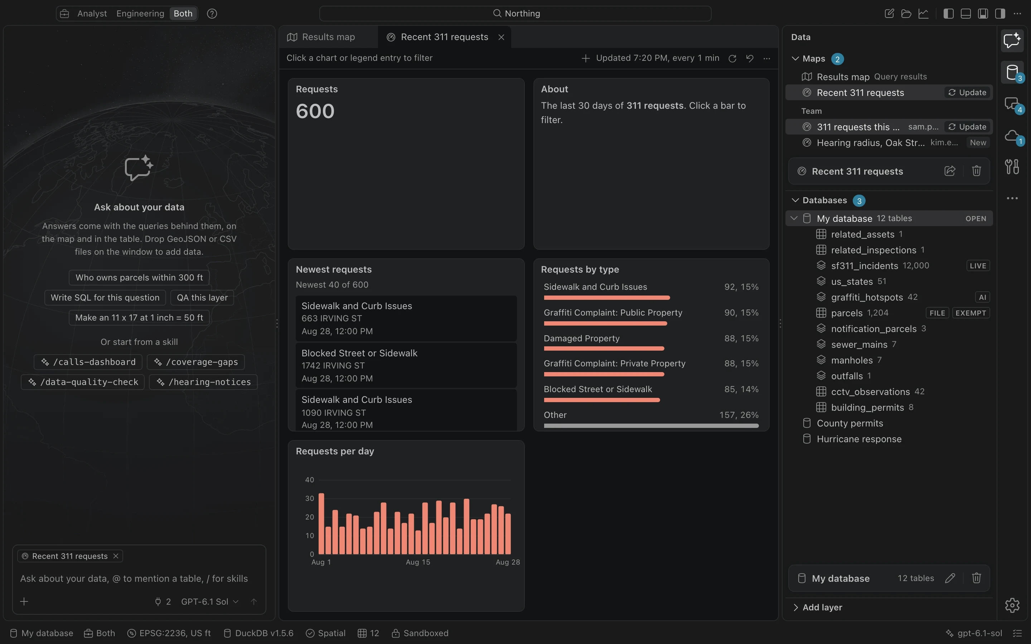The height and width of the screenshot is (644, 1031).
Task: Share the Recent 311 requests map
Action: [950, 171]
